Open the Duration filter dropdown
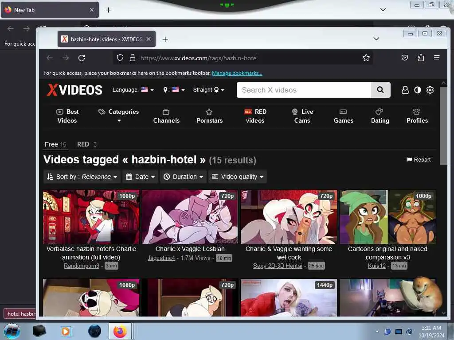This screenshot has height=340, width=454. (x=183, y=177)
